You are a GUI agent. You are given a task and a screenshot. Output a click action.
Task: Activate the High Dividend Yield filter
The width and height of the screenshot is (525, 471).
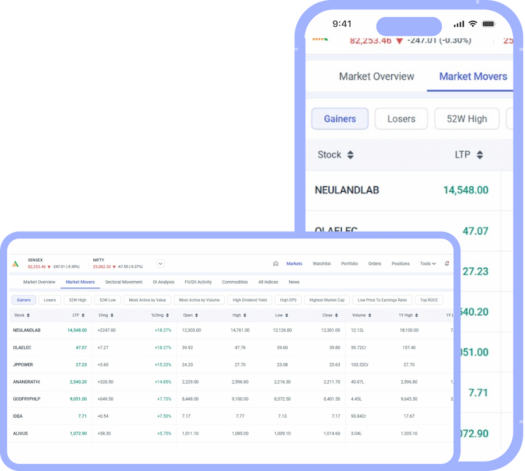[250, 299]
